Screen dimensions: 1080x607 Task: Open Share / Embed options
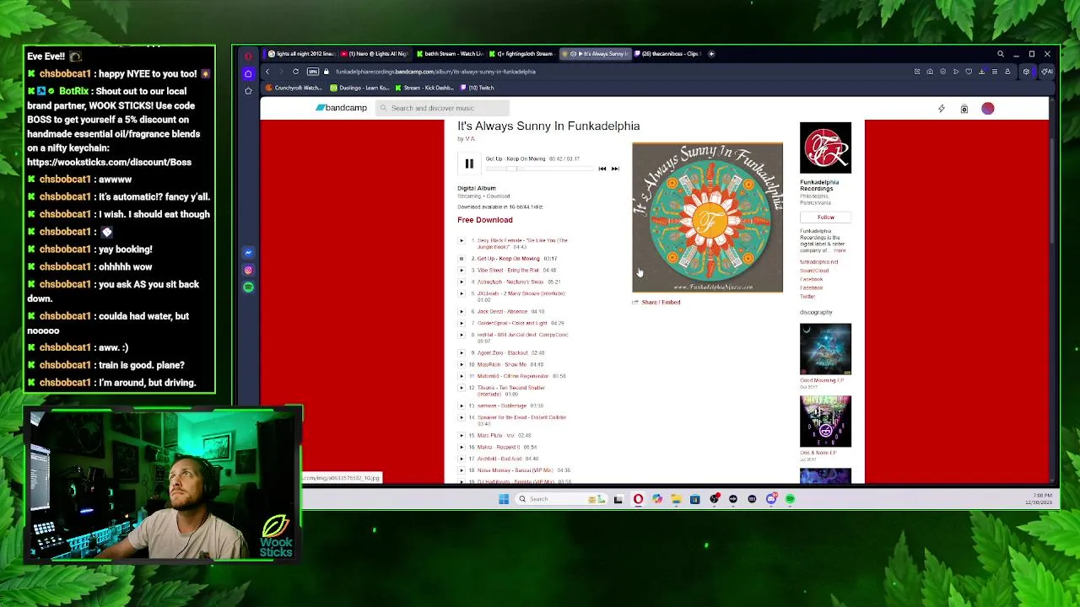[x=661, y=302]
